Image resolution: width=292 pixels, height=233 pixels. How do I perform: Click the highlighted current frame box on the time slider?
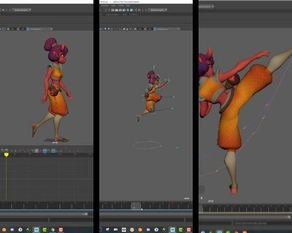[x=136, y=206]
